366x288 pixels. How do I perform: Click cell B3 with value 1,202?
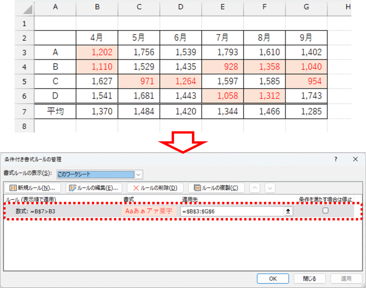tap(97, 52)
